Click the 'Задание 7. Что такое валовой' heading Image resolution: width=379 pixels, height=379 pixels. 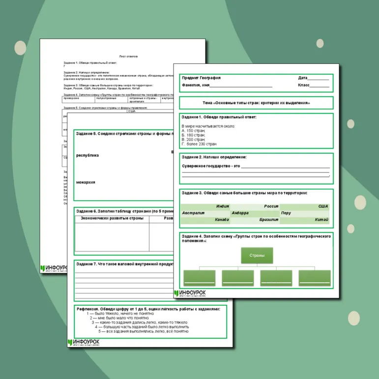(125, 264)
